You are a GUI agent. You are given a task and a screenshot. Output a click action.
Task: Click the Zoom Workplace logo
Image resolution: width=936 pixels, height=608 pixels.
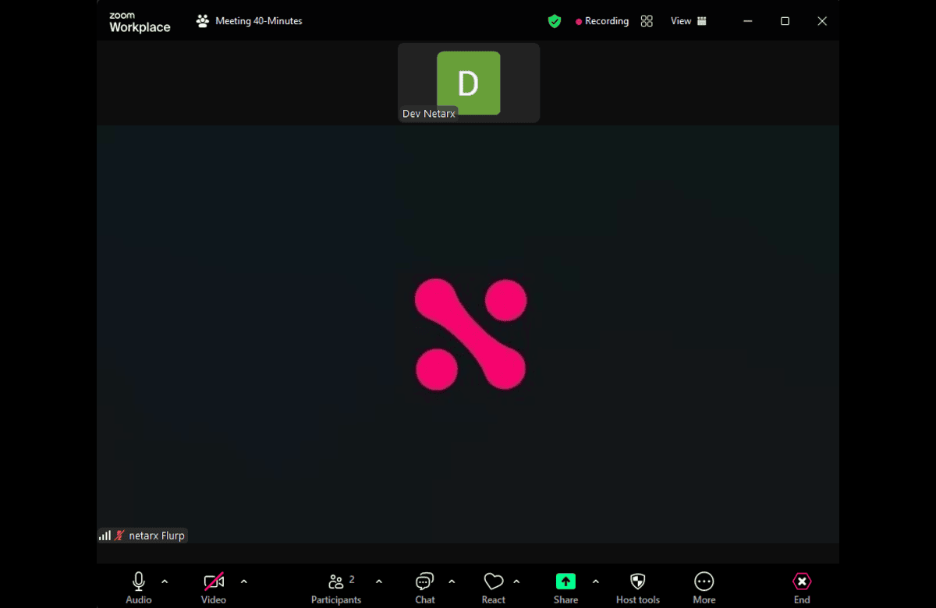(x=140, y=23)
